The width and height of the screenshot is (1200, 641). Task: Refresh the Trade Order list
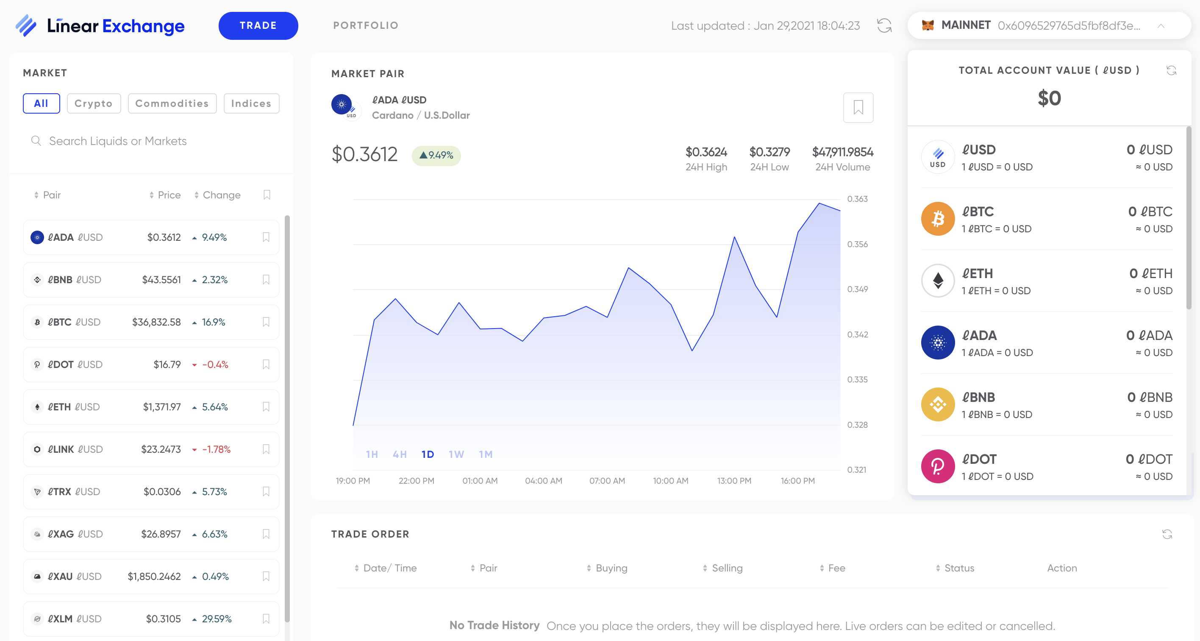[x=1167, y=534]
